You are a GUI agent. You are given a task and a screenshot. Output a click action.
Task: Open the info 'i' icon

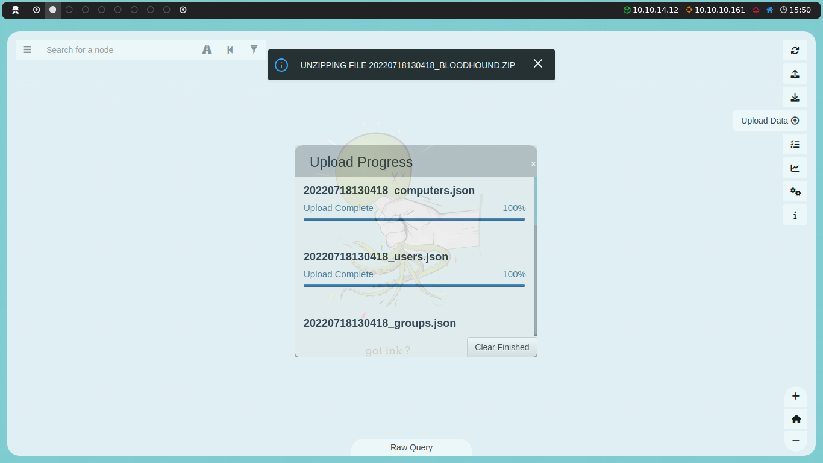[x=795, y=215]
